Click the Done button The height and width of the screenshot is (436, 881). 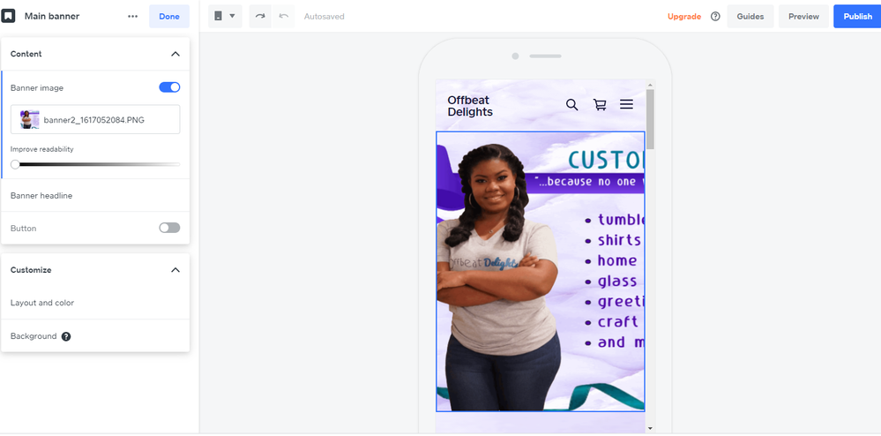[x=168, y=16]
